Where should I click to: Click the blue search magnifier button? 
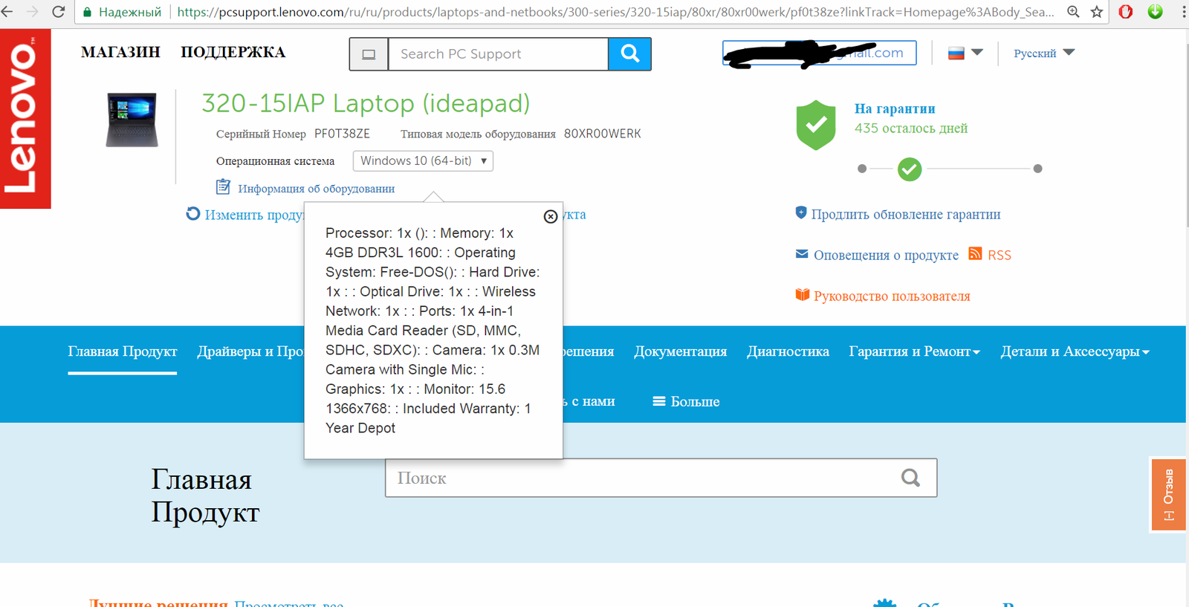pyautogui.click(x=629, y=53)
